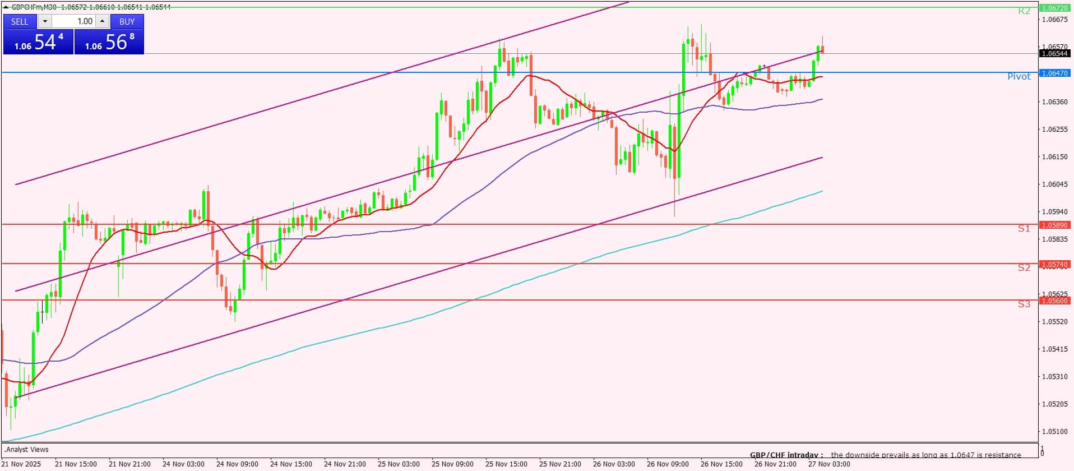Viewport: 1074px width, 471px height.
Task: Decrease the trade volume with the down arrow
Action: [45, 21]
